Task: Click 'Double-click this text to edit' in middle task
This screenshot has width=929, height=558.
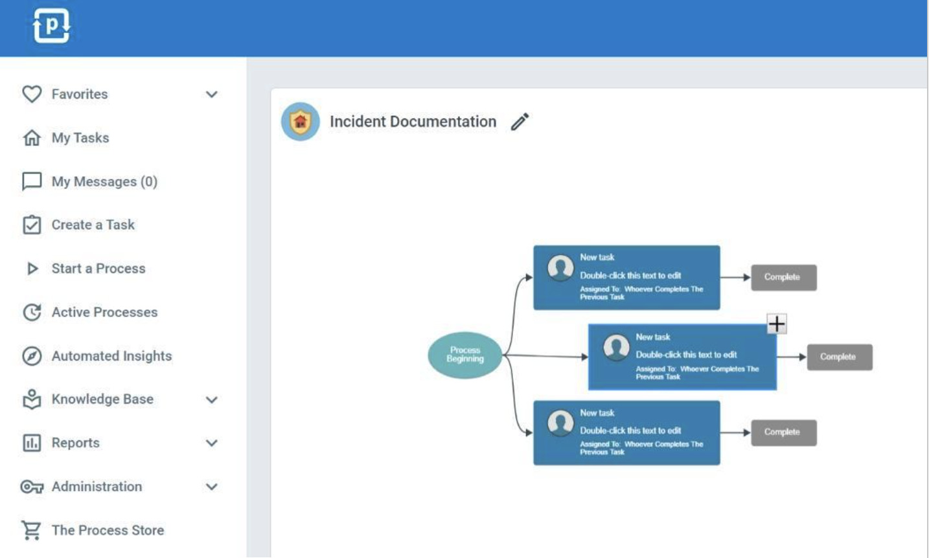Action: coord(686,355)
